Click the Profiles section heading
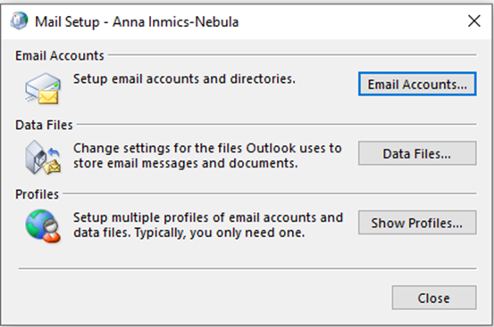 pyautogui.click(x=37, y=194)
